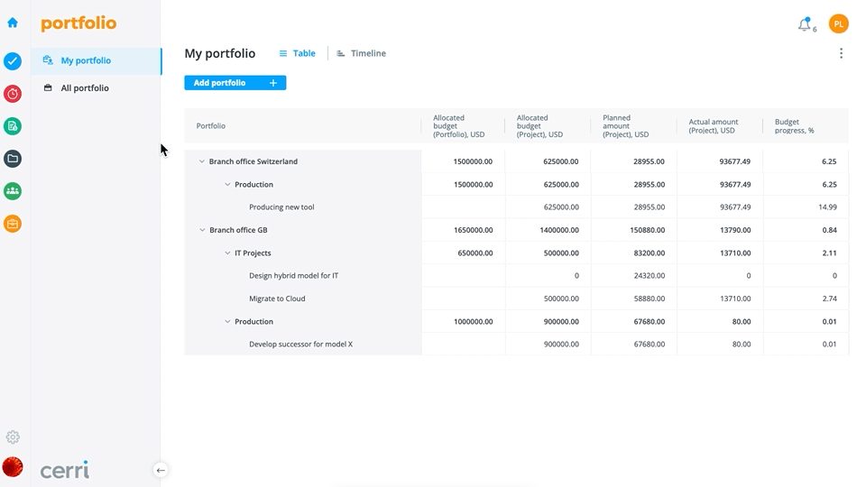The width and height of the screenshot is (866, 487).
Task: Open the green document module icon
Action: [x=13, y=126]
